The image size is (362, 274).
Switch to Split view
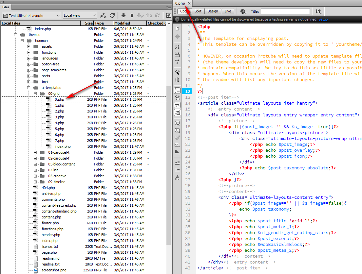coord(198,11)
